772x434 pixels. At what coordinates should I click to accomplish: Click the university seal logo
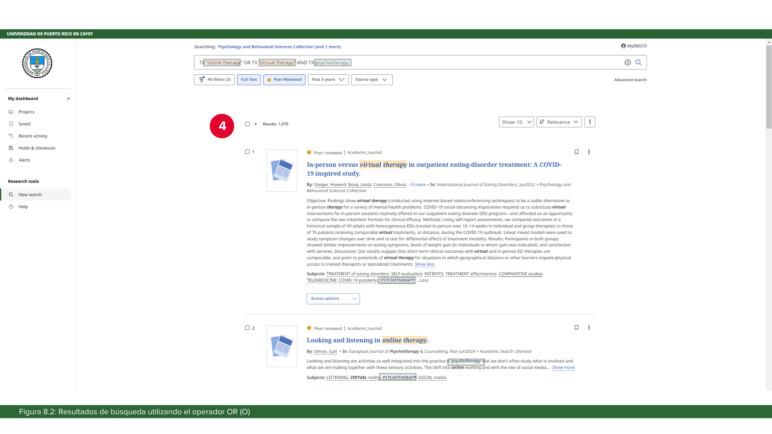pyautogui.click(x=37, y=63)
